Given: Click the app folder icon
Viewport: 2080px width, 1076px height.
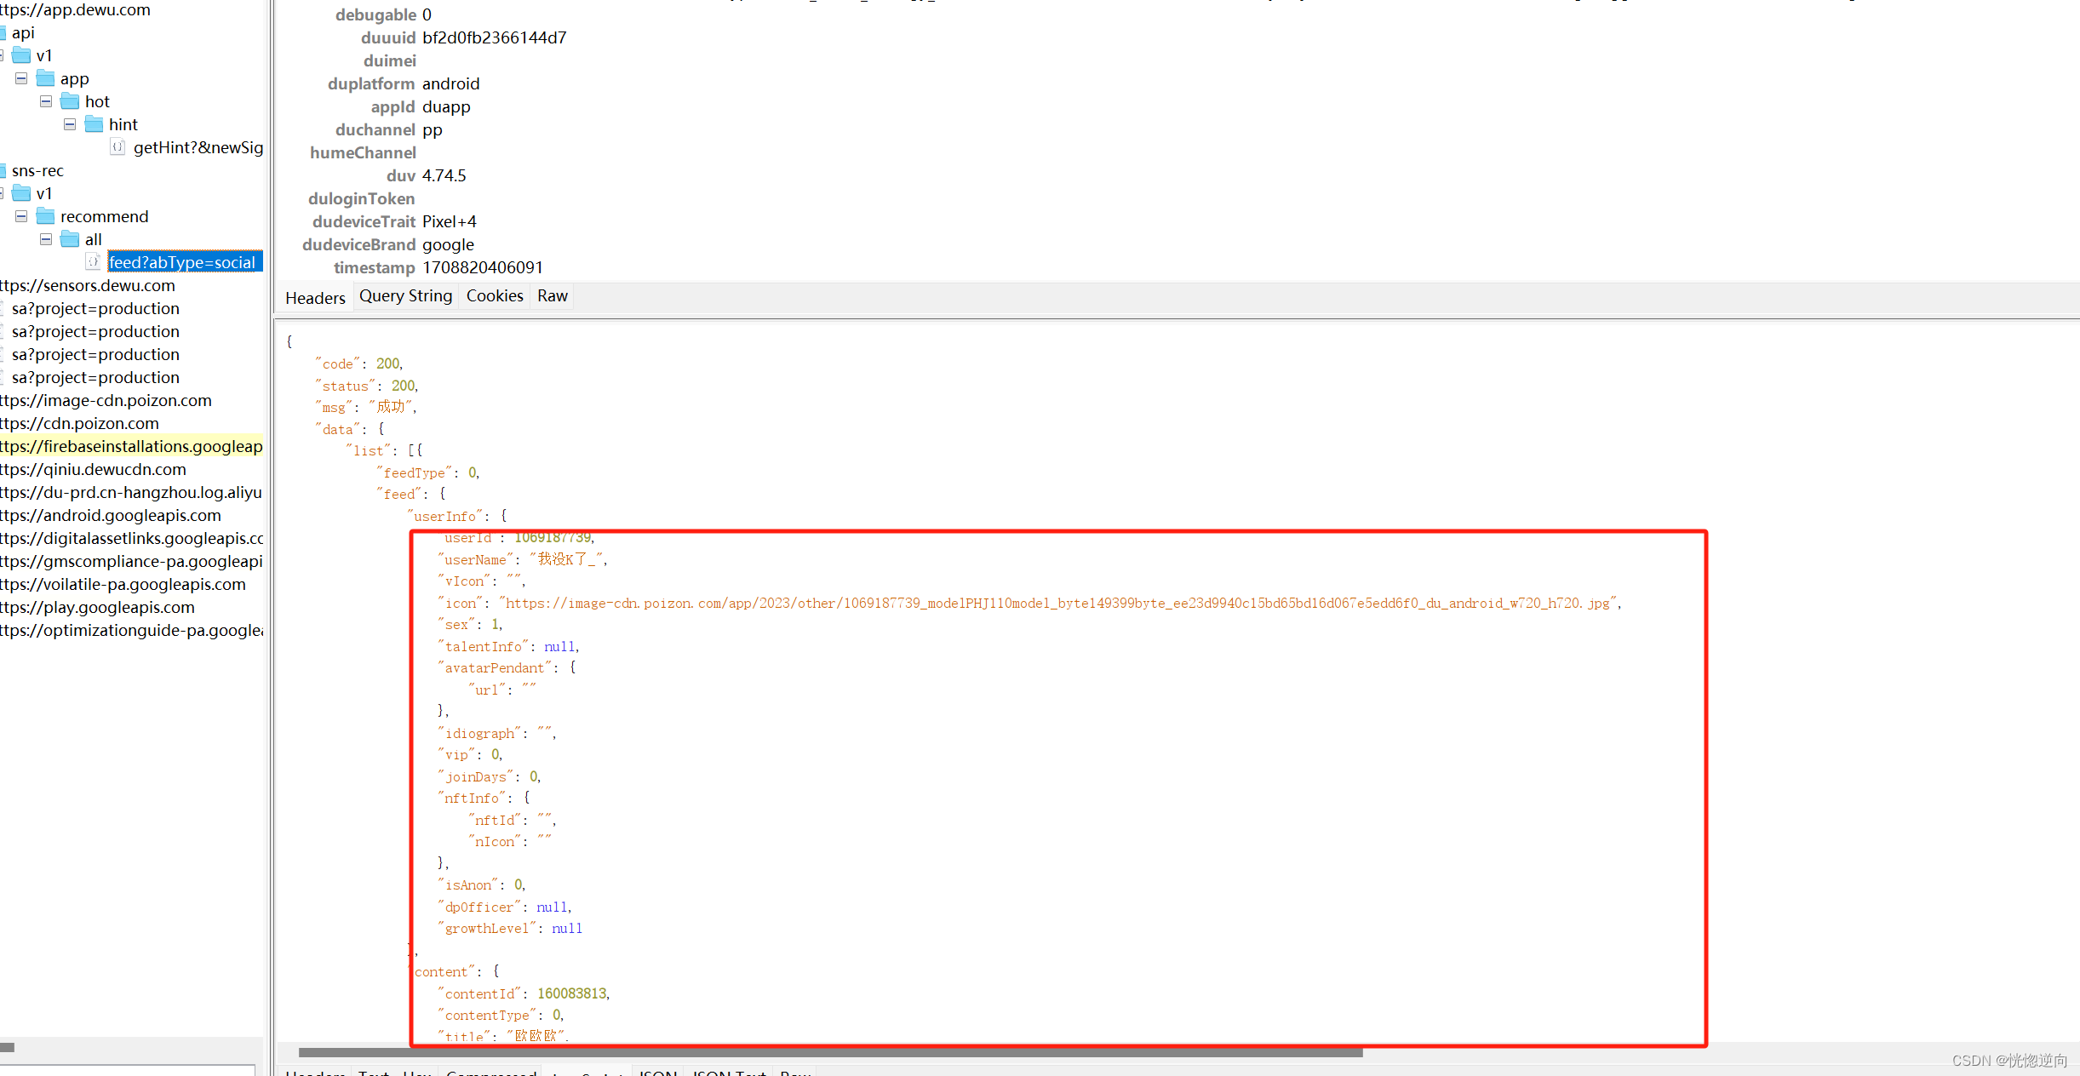Looking at the screenshot, I should [x=46, y=78].
